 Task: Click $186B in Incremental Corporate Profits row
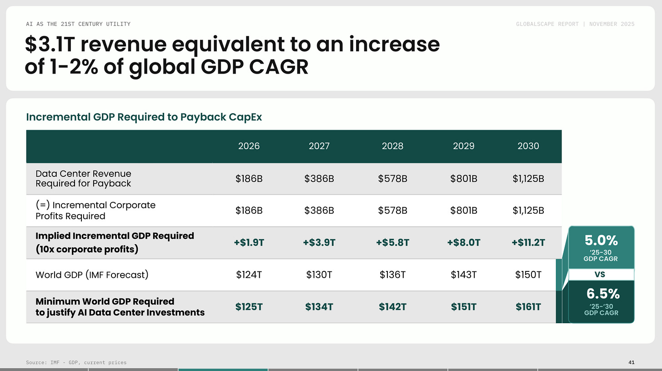pyautogui.click(x=249, y=211)
